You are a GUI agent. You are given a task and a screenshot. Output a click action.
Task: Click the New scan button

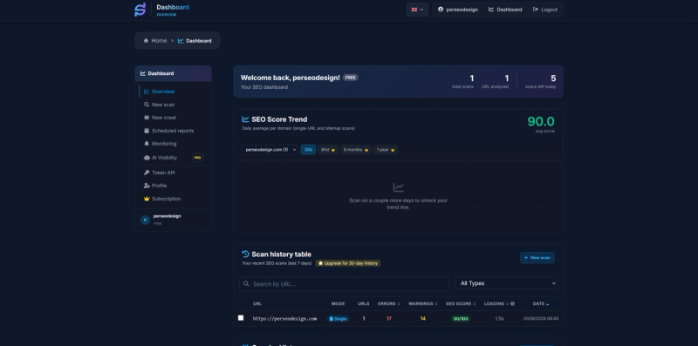(537, 257)
